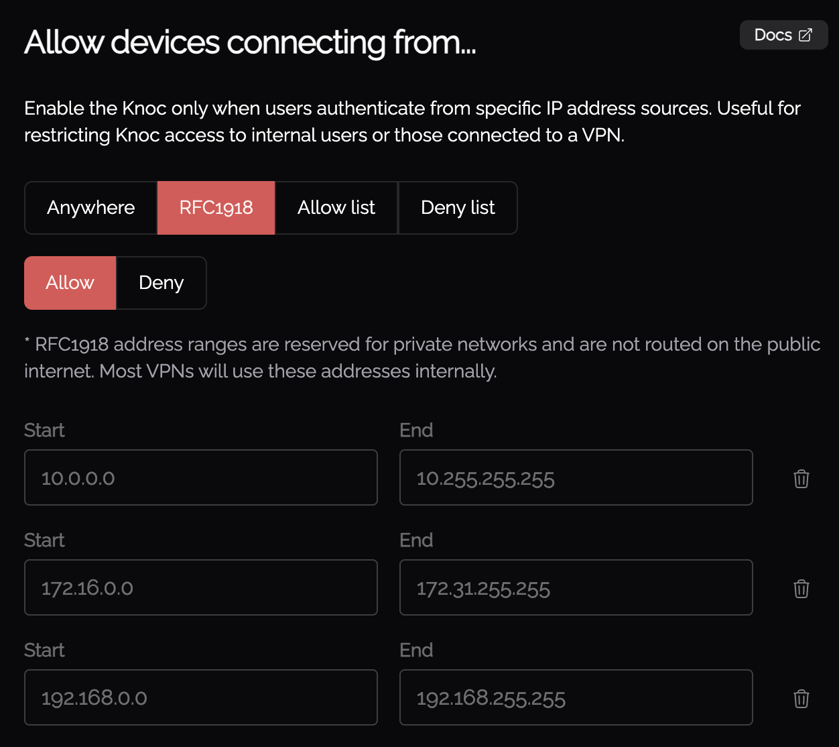
Task: Choose the Anywhere source option
Action: 91,208
